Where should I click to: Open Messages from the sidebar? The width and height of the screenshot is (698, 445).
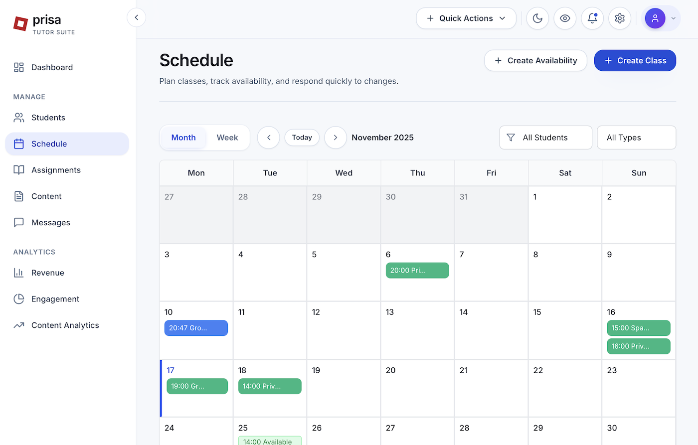pyautogui.click(x=49, y=222)
